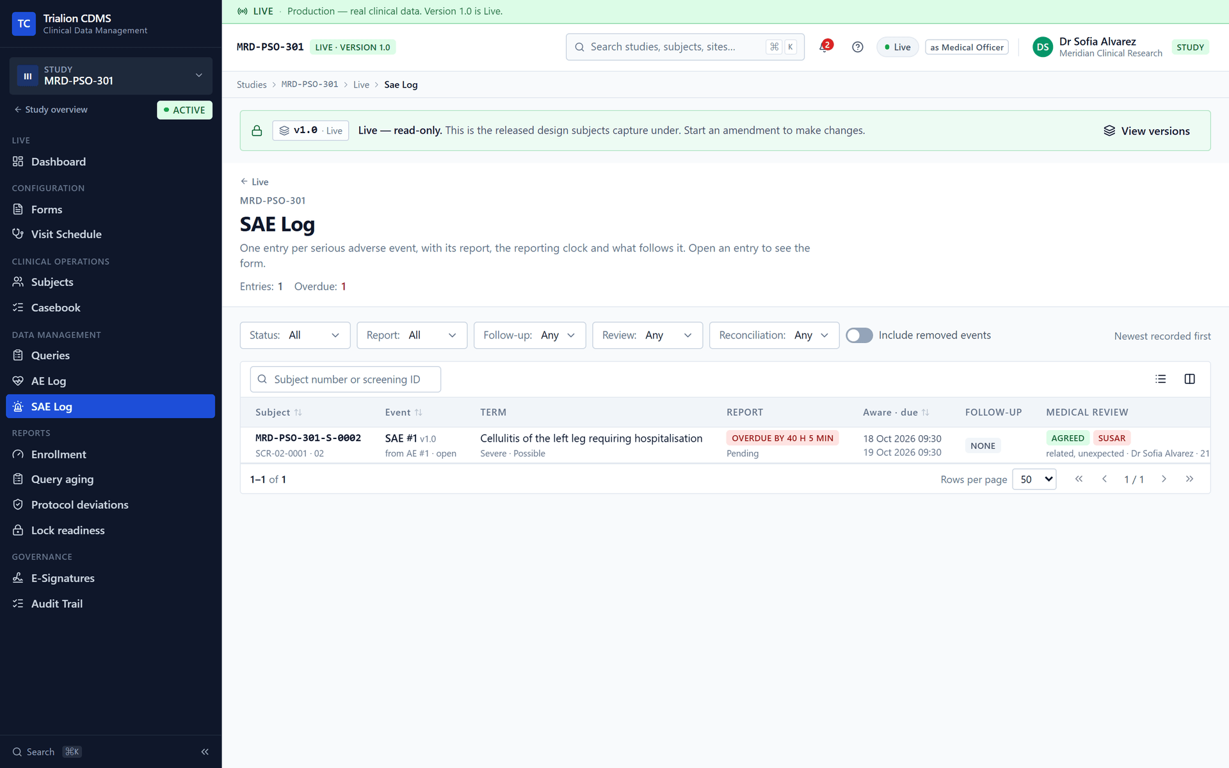
Task: Collapse the sidebar with double-chevron icon
Action: pos(205,752)
